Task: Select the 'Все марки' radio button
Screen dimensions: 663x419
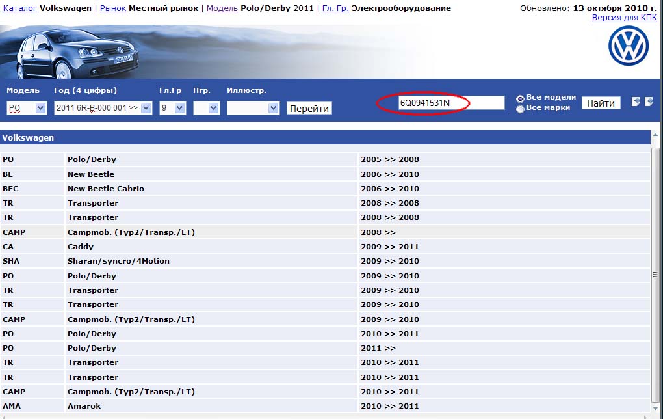Action: [x=520, y=109]
